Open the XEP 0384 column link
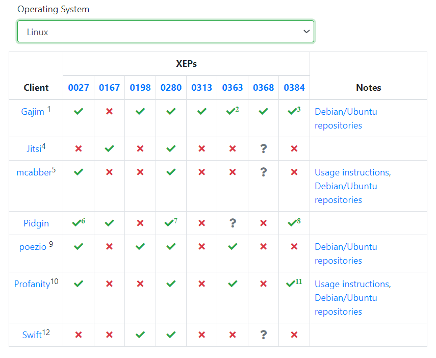The height and width of the screenshot is (358, 436). (x=294, y=88)
